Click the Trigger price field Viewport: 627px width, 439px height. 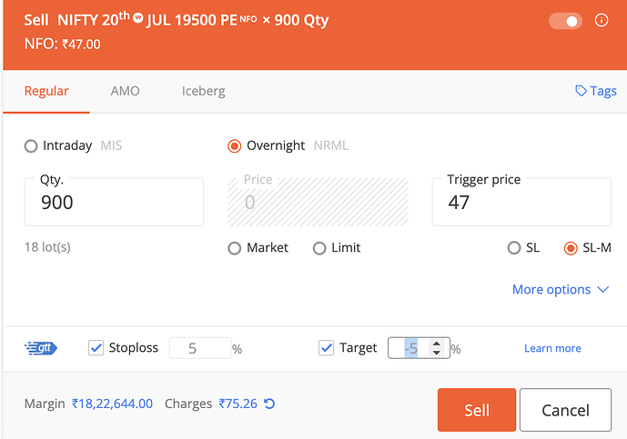(521, 202)
